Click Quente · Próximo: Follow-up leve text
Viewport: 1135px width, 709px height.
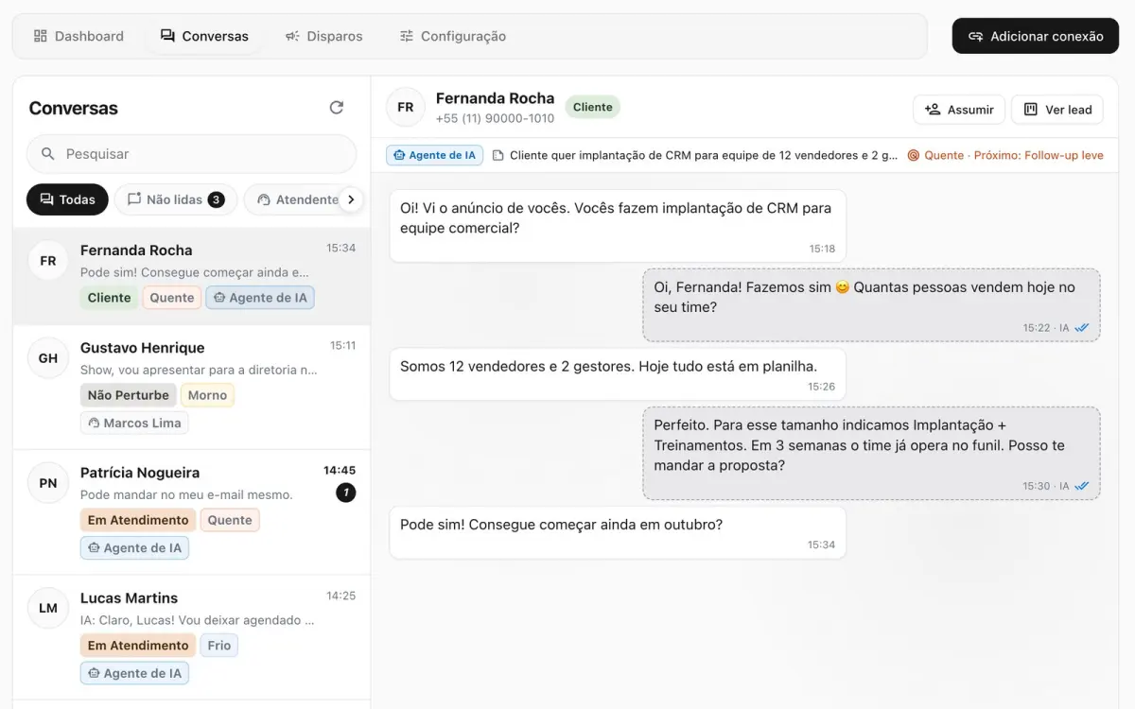pos(1014,155)
